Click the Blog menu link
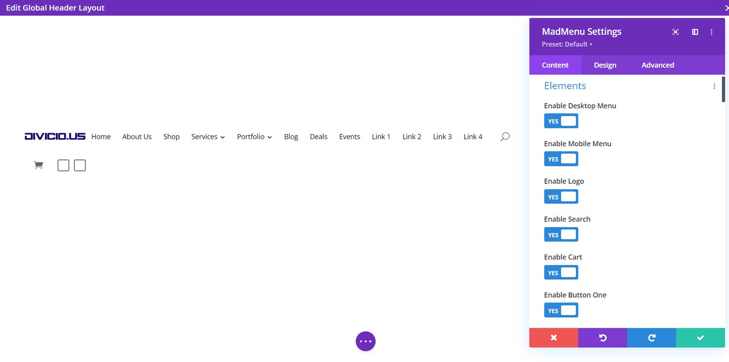Screen dimensions: 729x362 291,137
